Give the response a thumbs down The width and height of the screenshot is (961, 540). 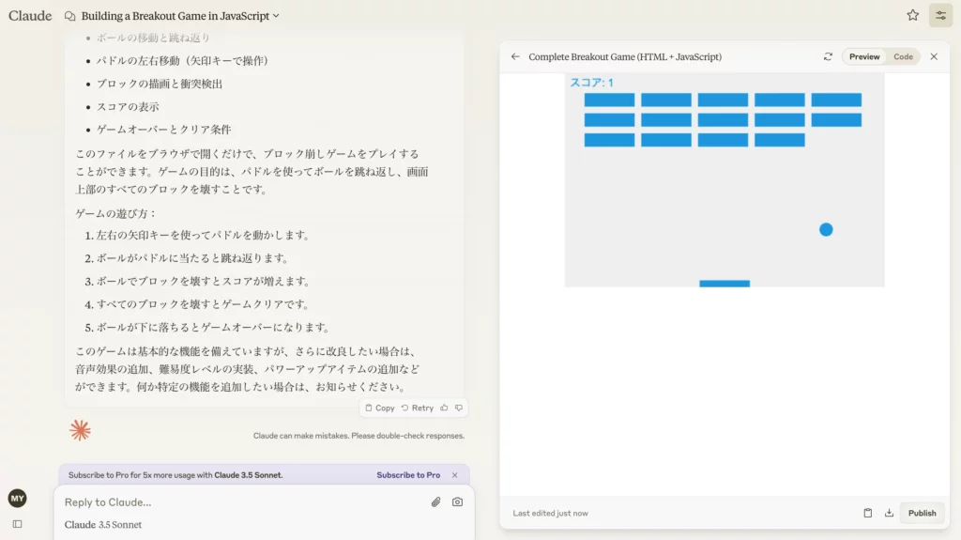click(x=459, y=408)
